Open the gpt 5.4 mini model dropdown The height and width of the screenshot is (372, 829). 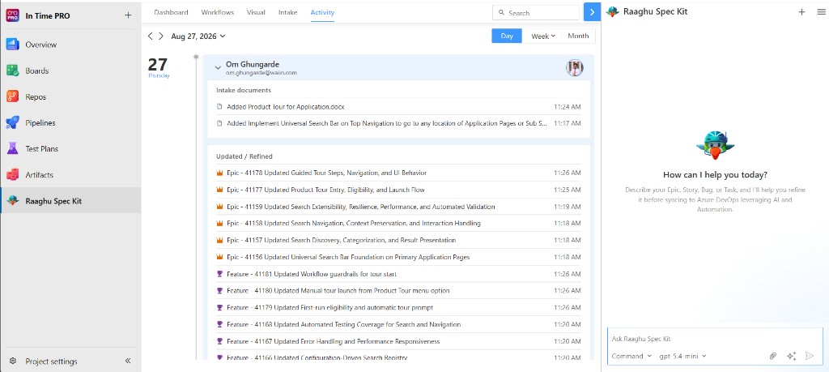point(682,356)
